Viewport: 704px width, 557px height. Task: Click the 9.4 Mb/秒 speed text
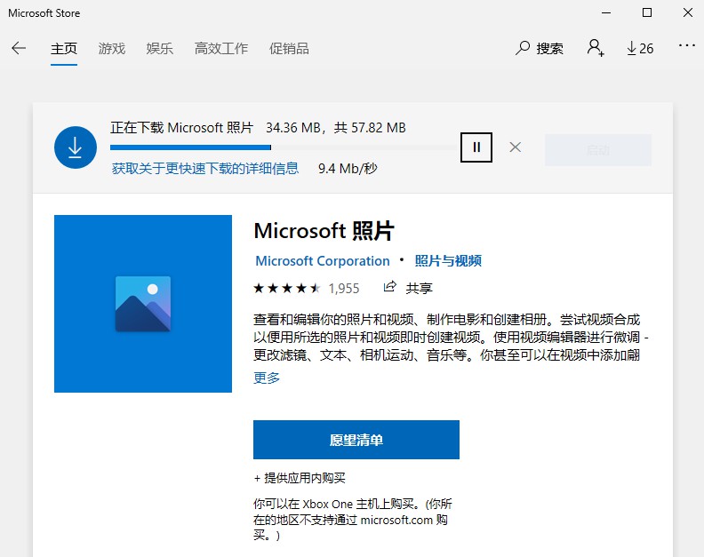click(x=348, y=168)
